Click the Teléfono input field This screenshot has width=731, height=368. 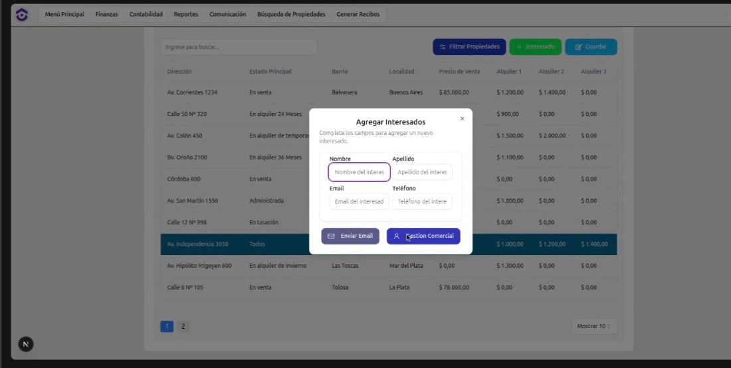422,201
